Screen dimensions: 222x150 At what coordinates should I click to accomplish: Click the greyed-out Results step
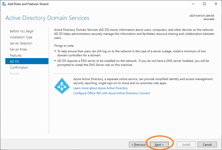(x=15, y=74)
